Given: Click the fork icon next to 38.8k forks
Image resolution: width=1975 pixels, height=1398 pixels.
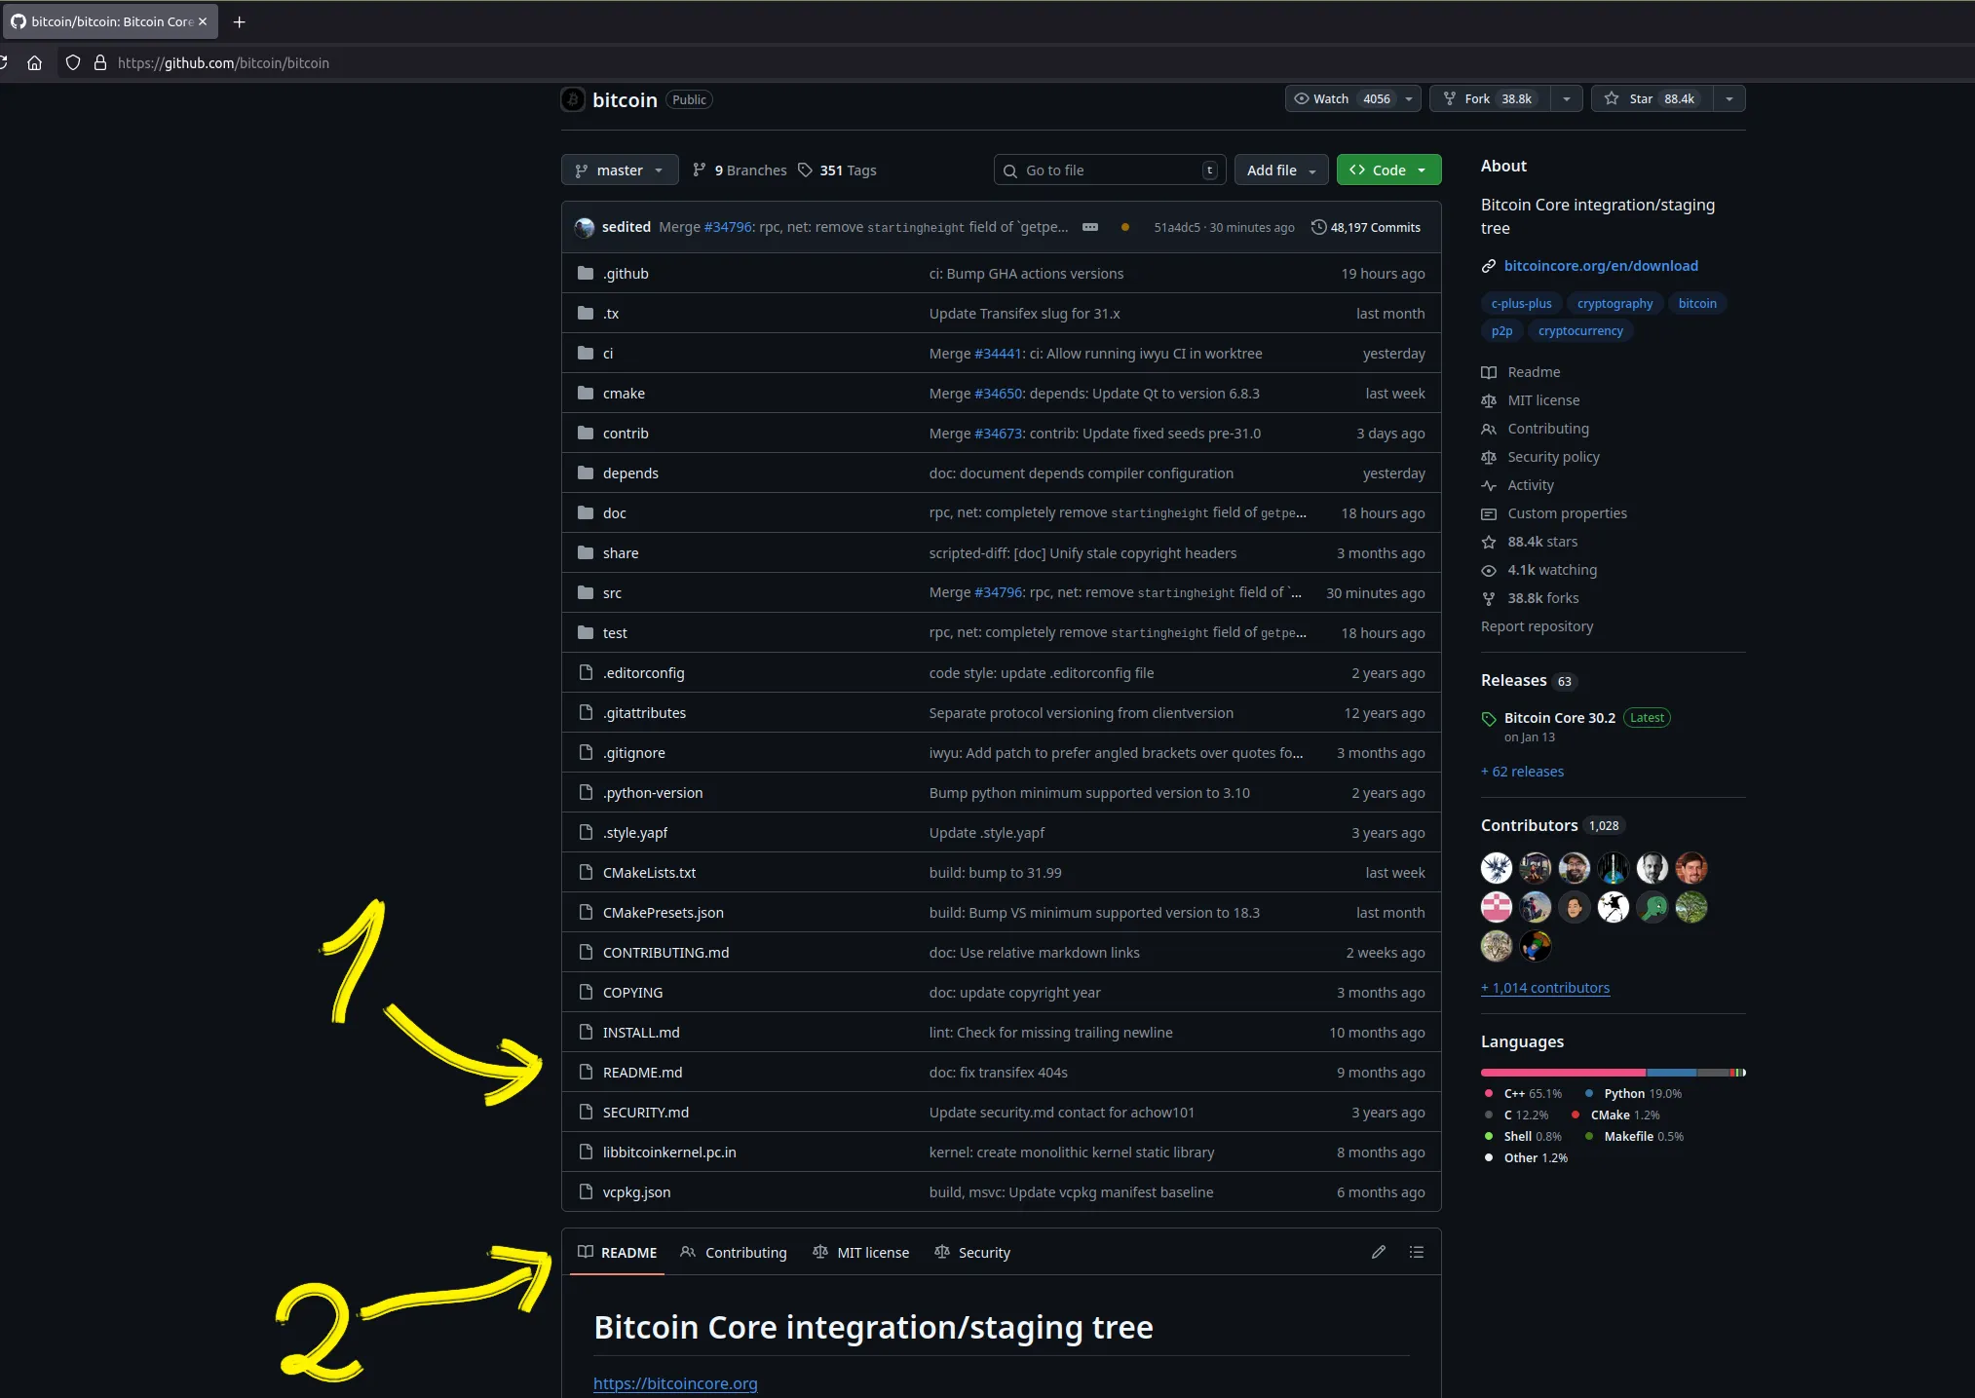Looking at the screenshot, I should click(1489, 598).
